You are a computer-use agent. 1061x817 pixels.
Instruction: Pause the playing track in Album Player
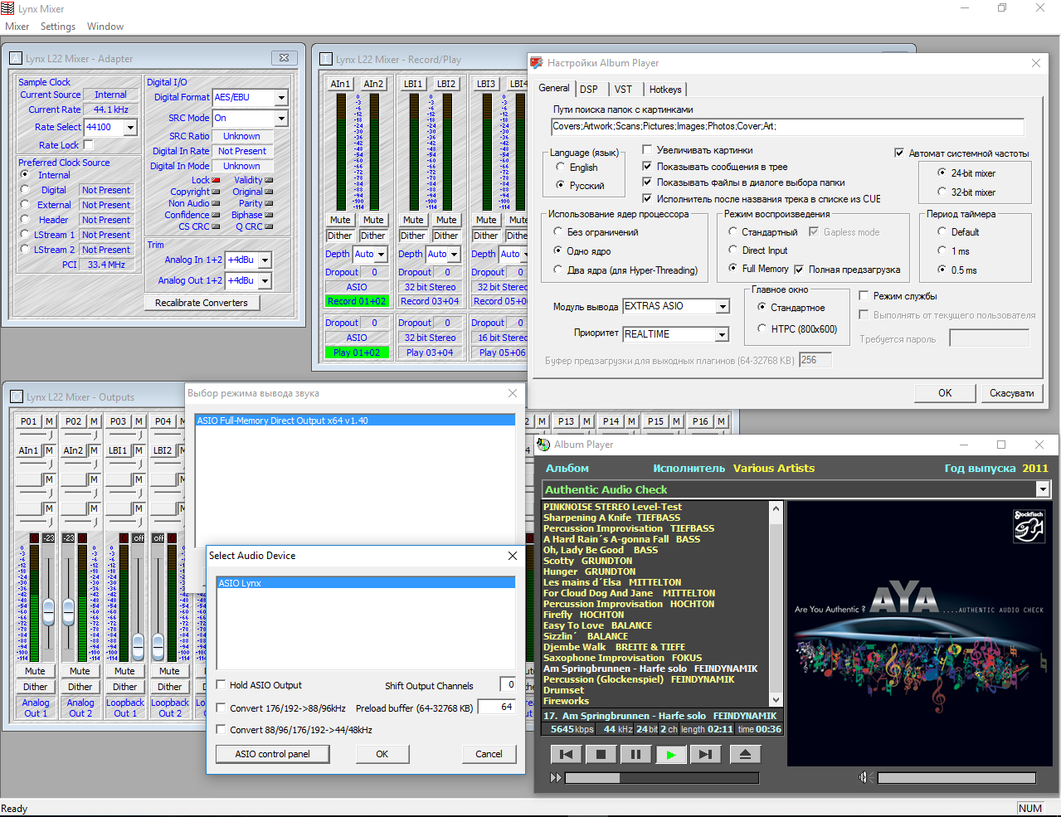(635, 754)
